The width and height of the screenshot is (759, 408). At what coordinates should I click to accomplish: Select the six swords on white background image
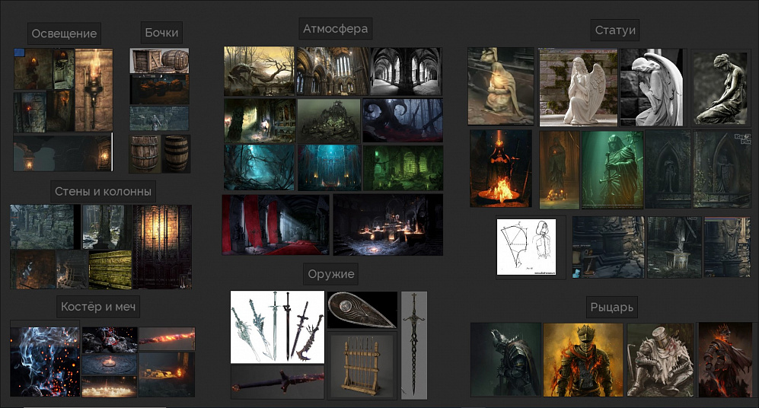pyautogui.click(x=277, y=327)
